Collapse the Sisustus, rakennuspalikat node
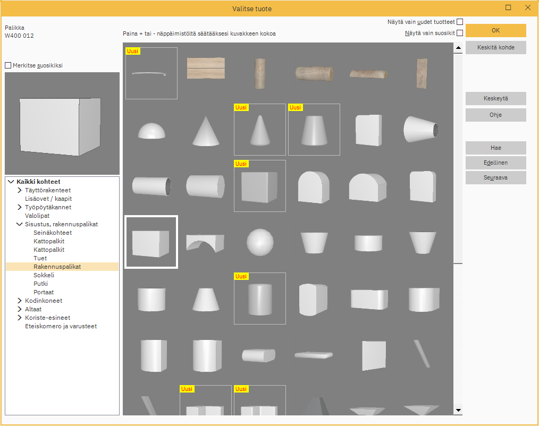This screenshot has height=426, width=539. pyautogui.click(x=20, y=224)
